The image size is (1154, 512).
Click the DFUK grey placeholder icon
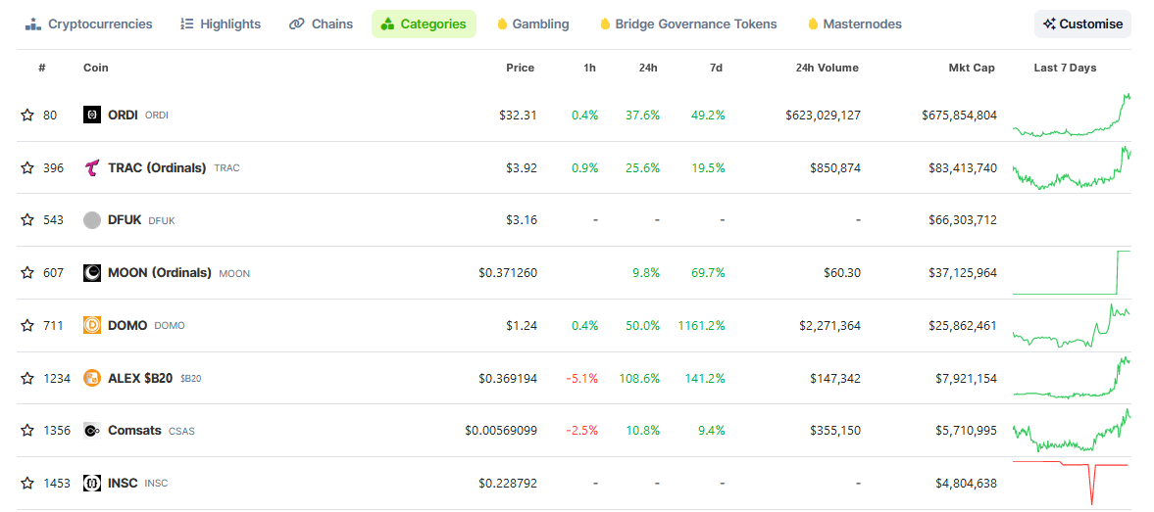(x=92, y=220)
